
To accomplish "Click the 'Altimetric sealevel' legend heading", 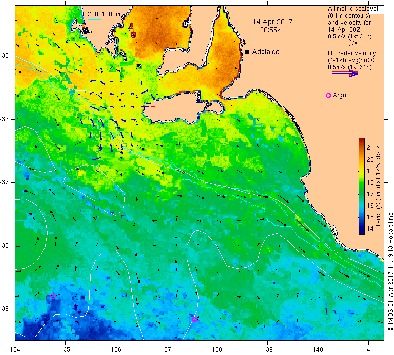I will click(353, 9).
